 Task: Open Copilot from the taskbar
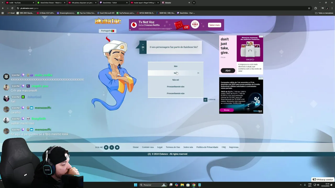pos(176,185)
